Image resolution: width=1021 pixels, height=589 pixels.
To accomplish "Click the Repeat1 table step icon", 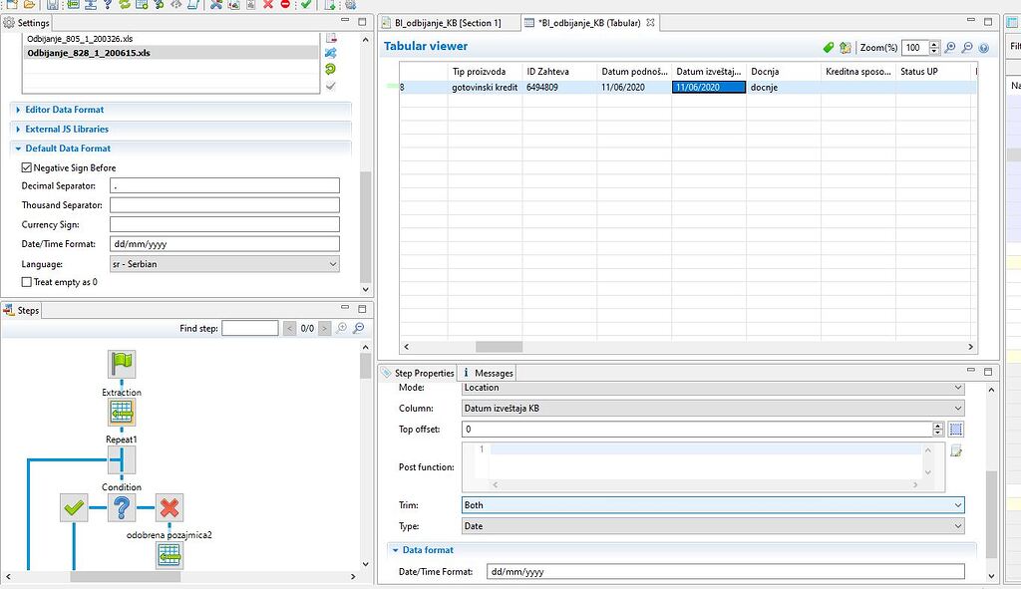I will (x=121, y=412).
